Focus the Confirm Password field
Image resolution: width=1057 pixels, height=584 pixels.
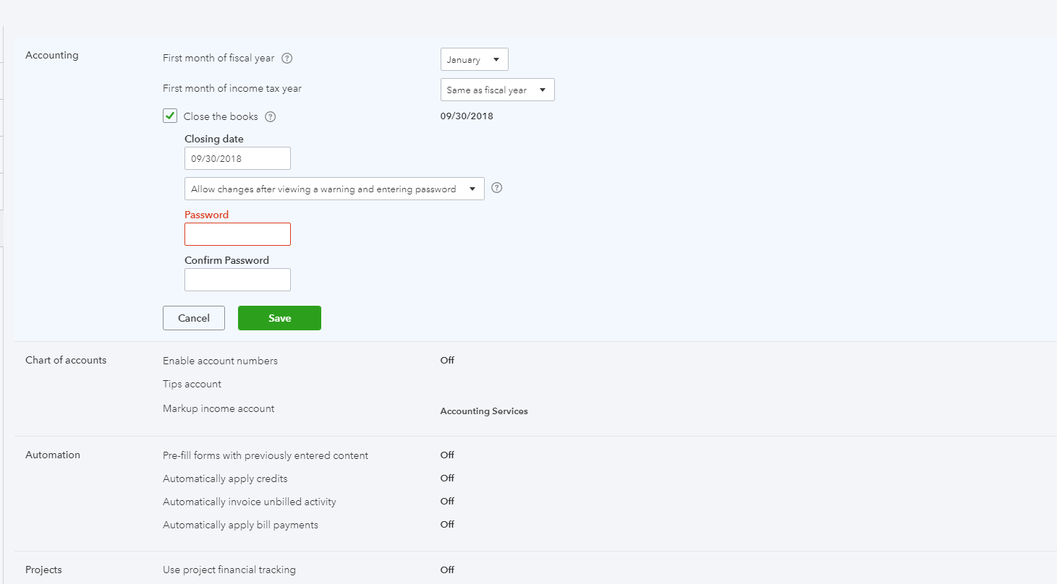[x=237, y=280]
